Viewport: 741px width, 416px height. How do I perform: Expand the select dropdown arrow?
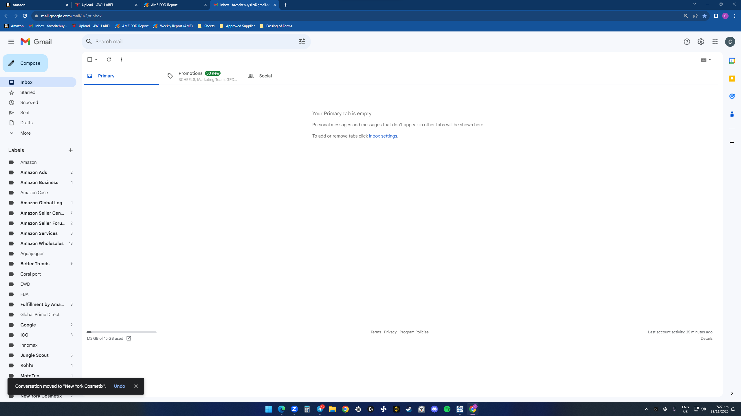coord(96,60)
